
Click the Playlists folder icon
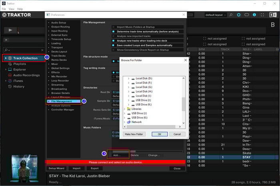click(10, 64)
